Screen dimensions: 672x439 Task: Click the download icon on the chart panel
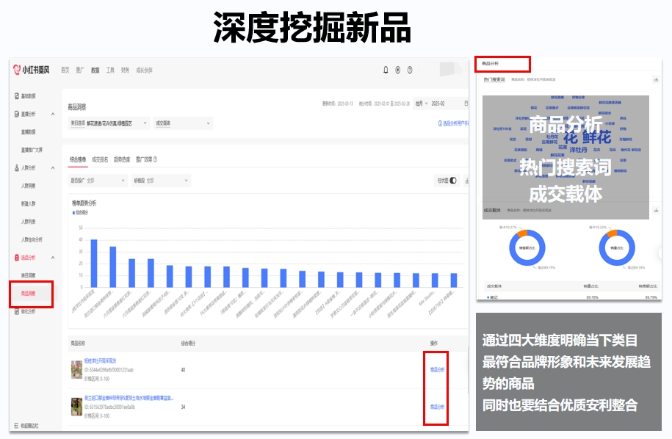466,180
